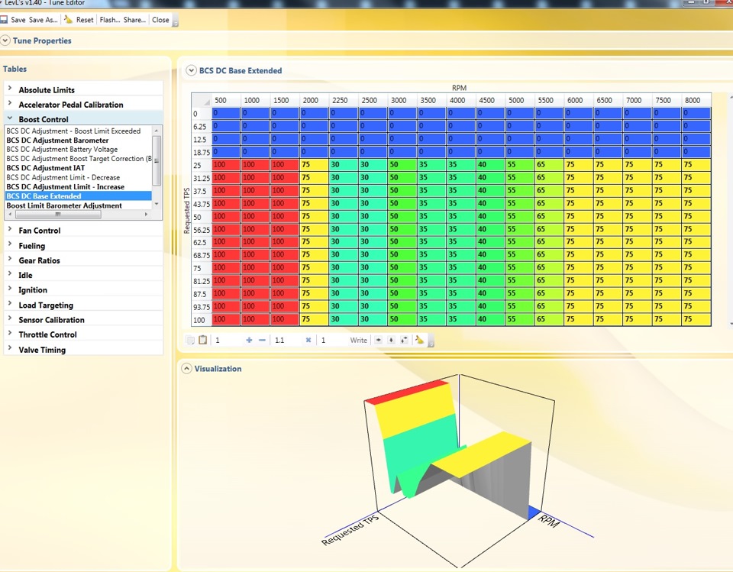The image size is (733, 572).
Task: Collapse the Visualization panel
Action: [x=186, y=368]
